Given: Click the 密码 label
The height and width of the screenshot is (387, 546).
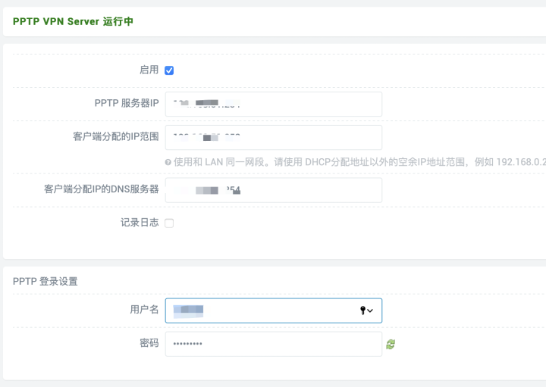Looking at the screenshot, I should point(149,343).
